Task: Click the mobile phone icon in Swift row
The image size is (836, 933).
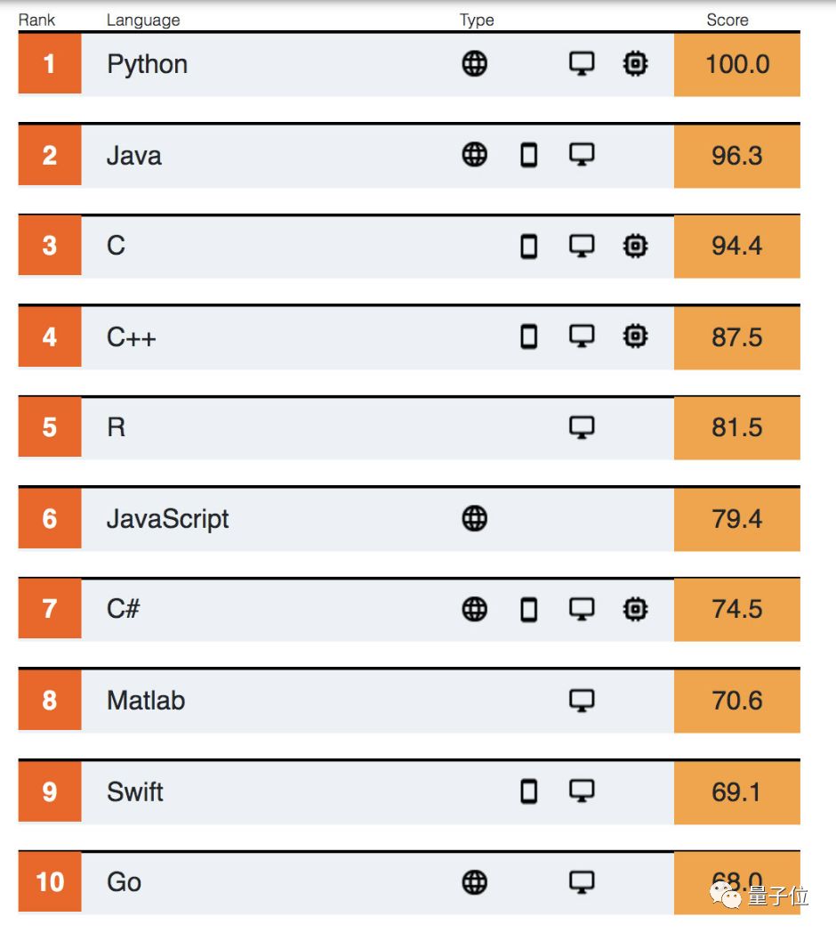Action: click(x=528, y=791)
